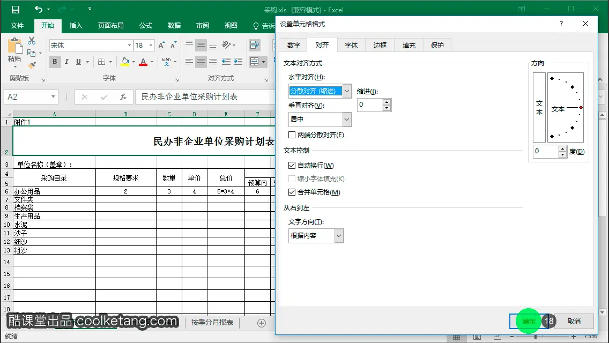Click the Middle align icon
Image resolution: width=609 pixels, height=343 pixels.
[201, 45]
